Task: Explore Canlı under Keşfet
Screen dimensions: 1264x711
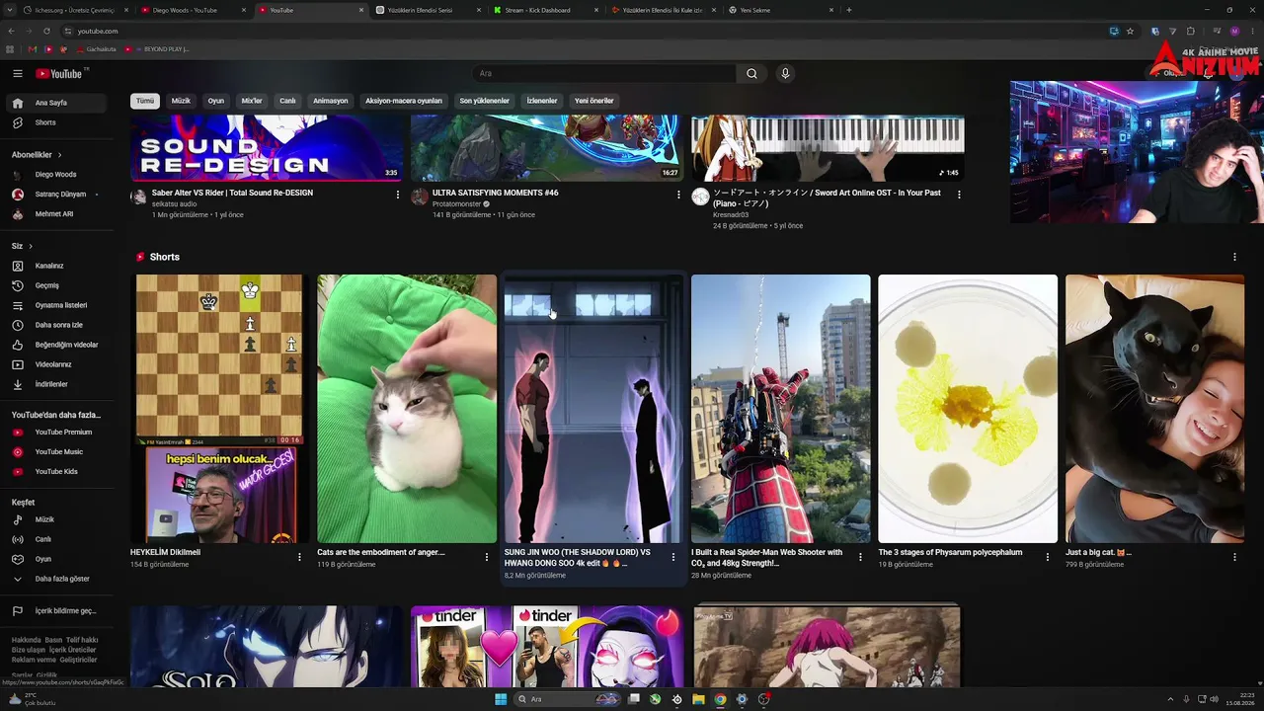Action: [59, 539]
